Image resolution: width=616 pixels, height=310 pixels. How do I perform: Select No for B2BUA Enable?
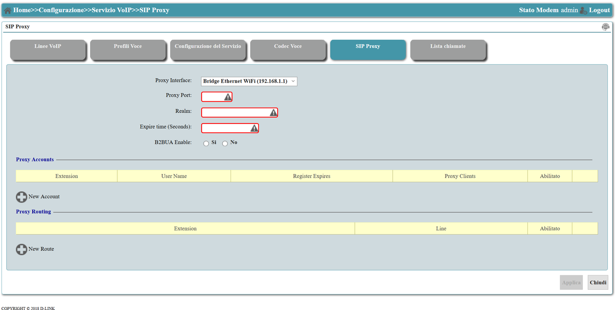pos(225,143)
